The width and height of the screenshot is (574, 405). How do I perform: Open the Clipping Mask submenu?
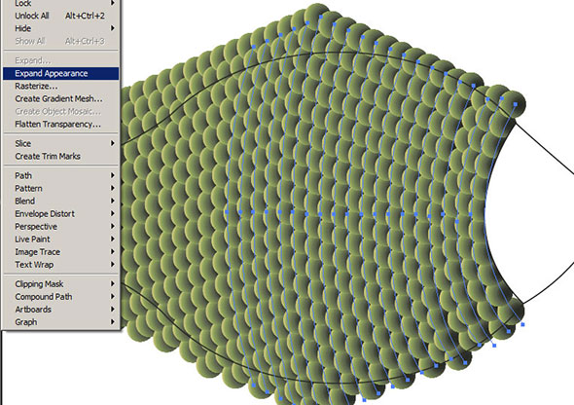coord(60,284)
